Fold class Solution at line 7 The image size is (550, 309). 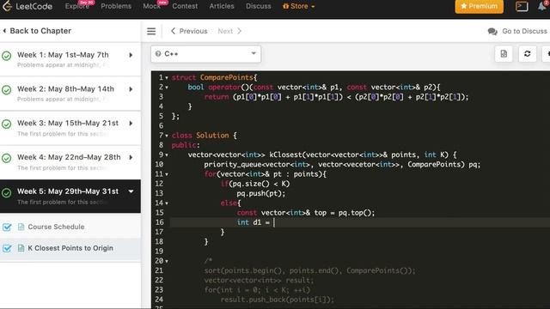[167, 136]
